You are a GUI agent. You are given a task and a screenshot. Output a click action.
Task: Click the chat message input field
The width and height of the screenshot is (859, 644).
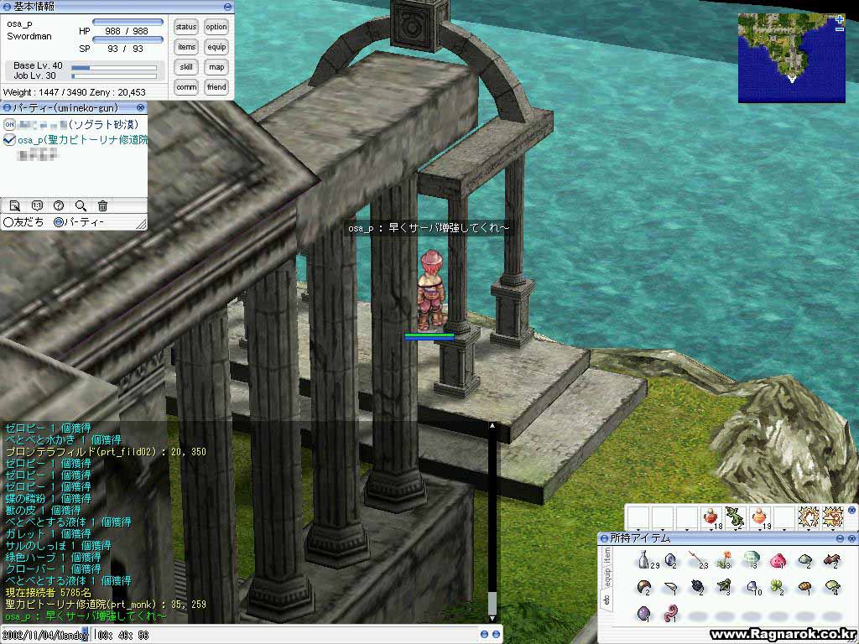click(285, 635)
